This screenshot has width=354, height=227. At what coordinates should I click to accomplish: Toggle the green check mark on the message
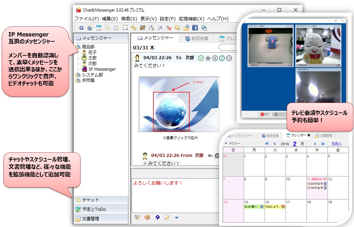coord(201,58)
